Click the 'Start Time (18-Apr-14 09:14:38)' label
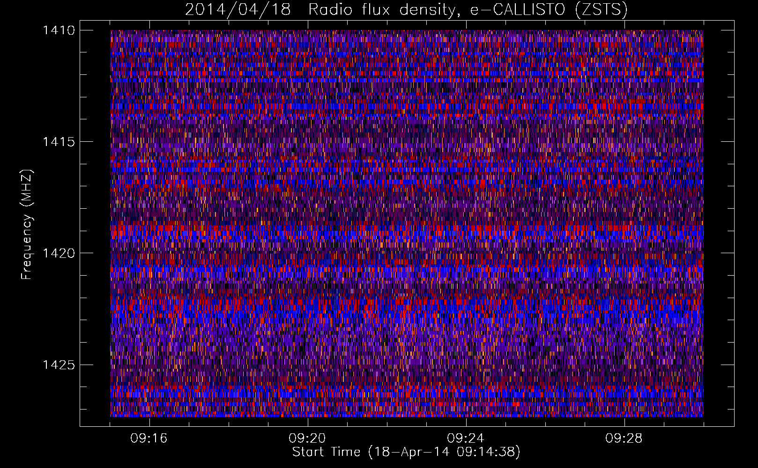This screenshot has height=468, width=758. click(406, 452)
